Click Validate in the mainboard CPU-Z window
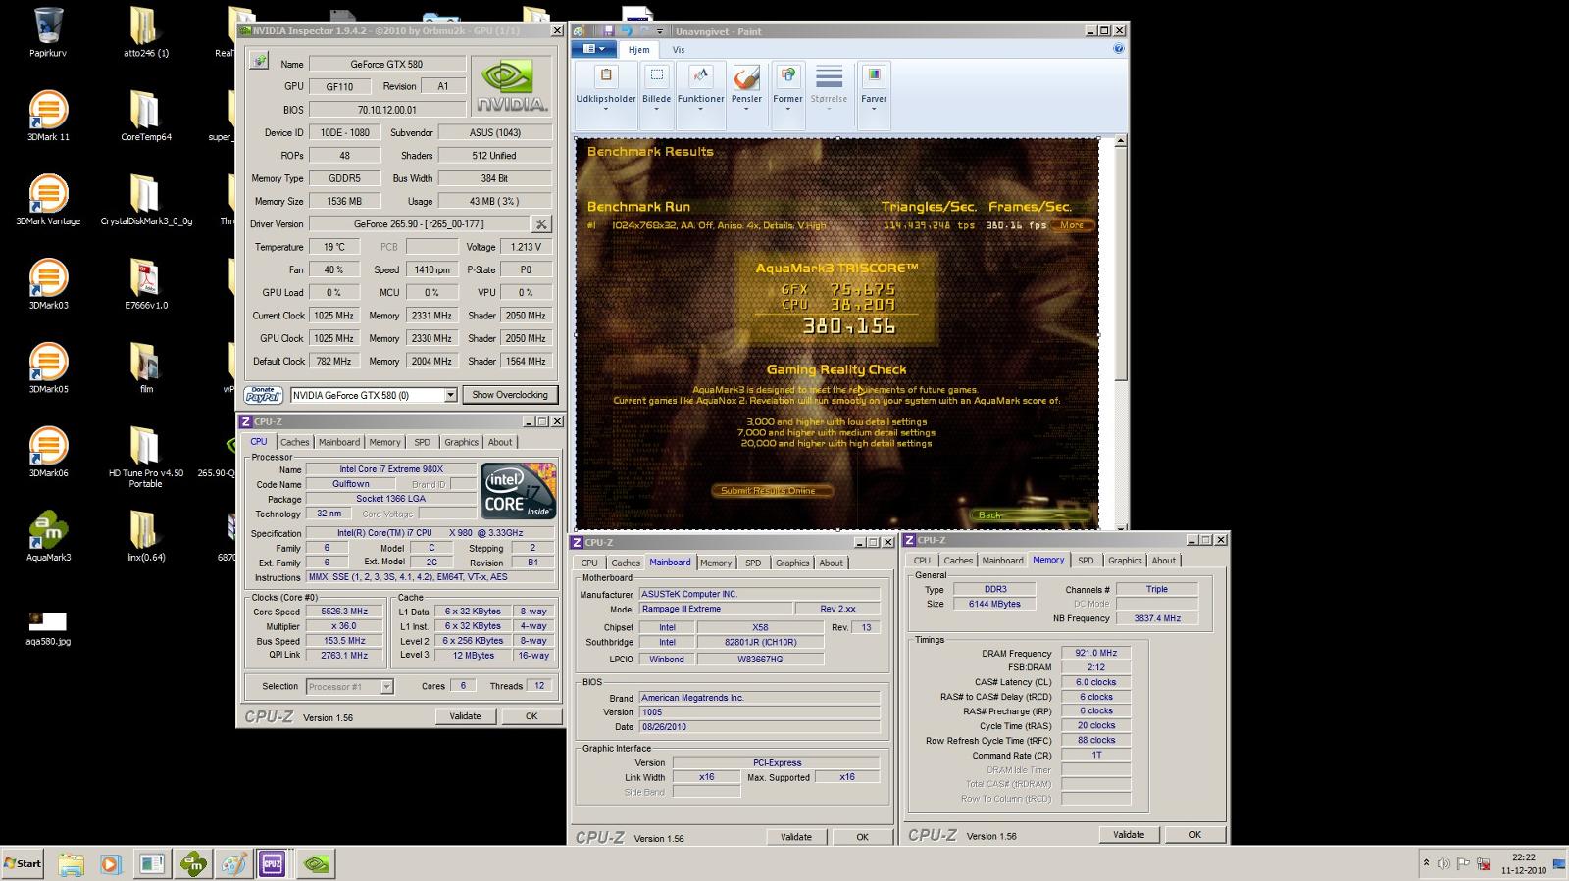Screen dimensions: 1569x881 point(796,837)
